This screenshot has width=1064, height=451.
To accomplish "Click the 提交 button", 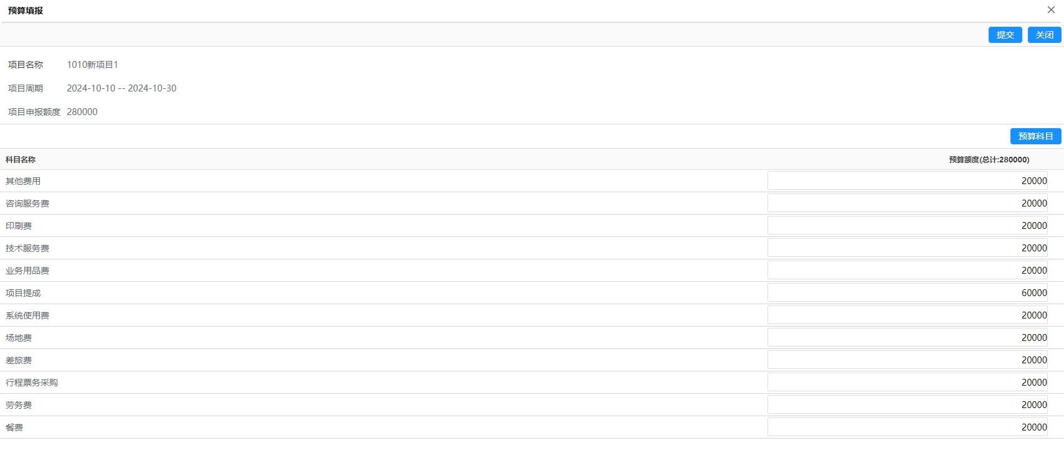I will pos(1005,35).
